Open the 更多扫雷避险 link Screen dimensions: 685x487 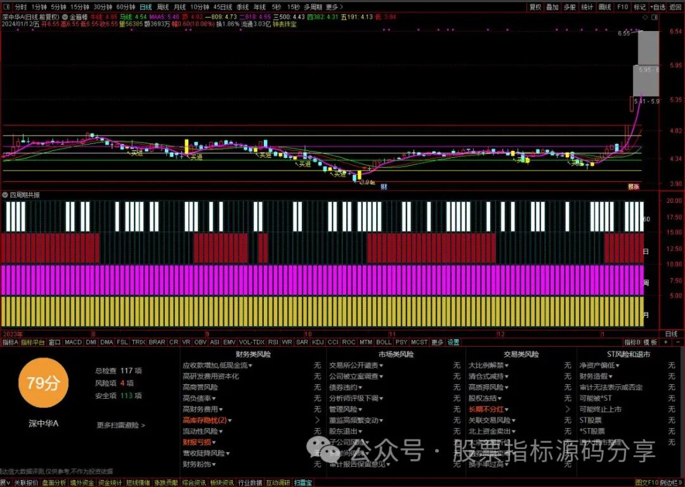click(121, 425)
